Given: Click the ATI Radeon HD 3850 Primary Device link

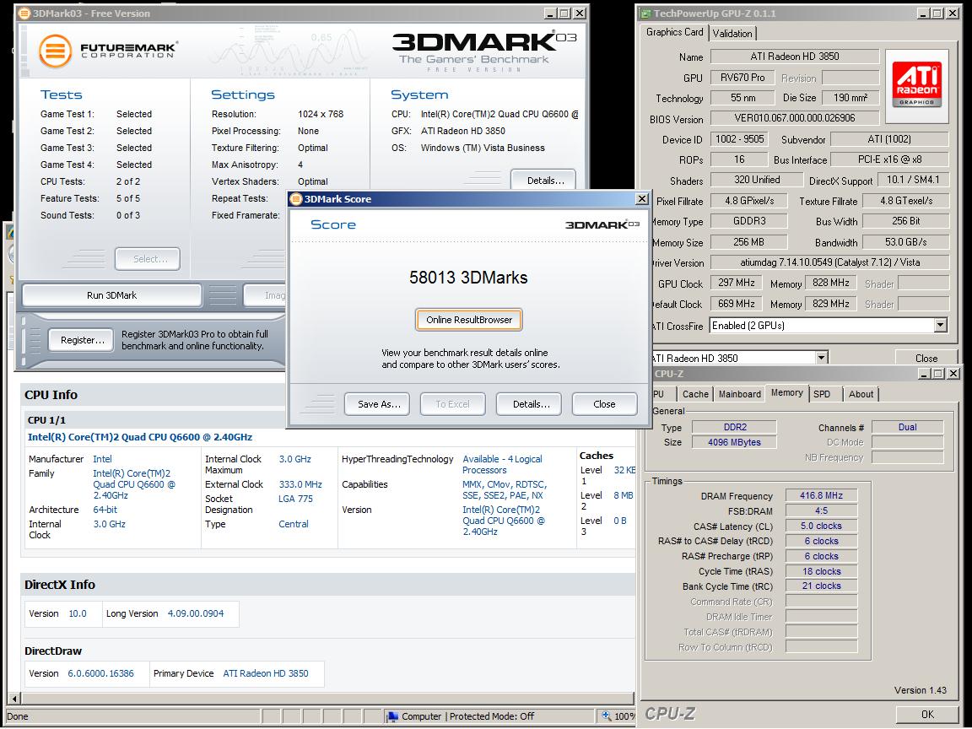Looking at the screenshot, I should 265,673.
